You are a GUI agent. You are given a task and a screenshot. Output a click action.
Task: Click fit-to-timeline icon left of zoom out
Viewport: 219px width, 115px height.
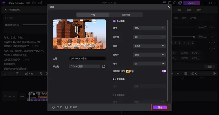pos(186,73)
